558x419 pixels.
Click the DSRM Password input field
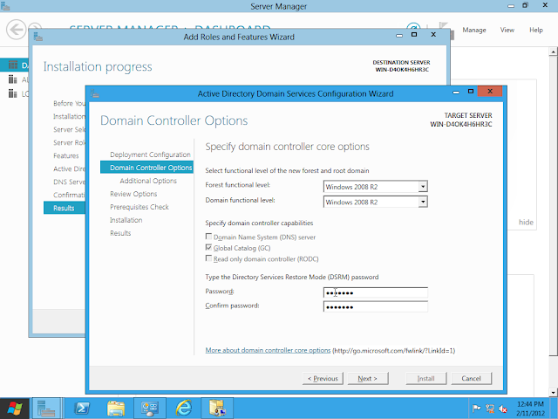[x=376, y=292]
